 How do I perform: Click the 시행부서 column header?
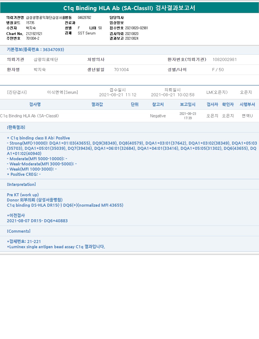pyautogui.click(x=247, y=104)
